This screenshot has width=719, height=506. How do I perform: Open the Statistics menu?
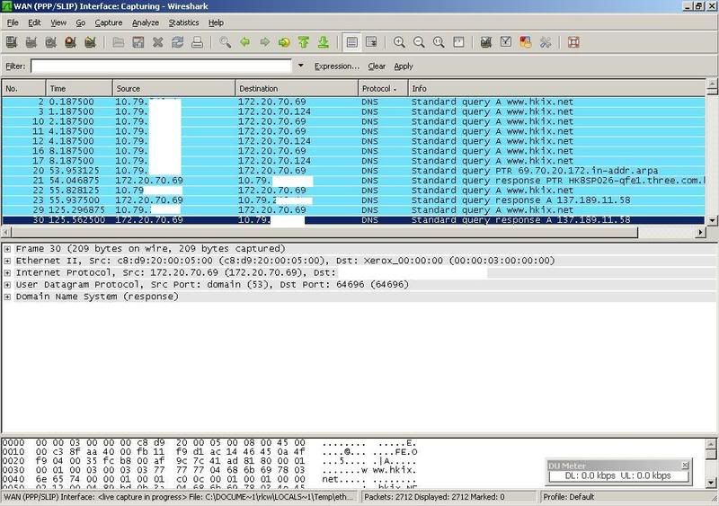tap(183, 22)
